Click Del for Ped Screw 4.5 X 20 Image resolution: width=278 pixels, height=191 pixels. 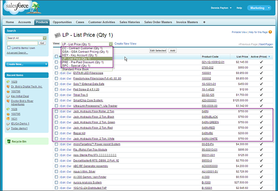coord(69,90)
